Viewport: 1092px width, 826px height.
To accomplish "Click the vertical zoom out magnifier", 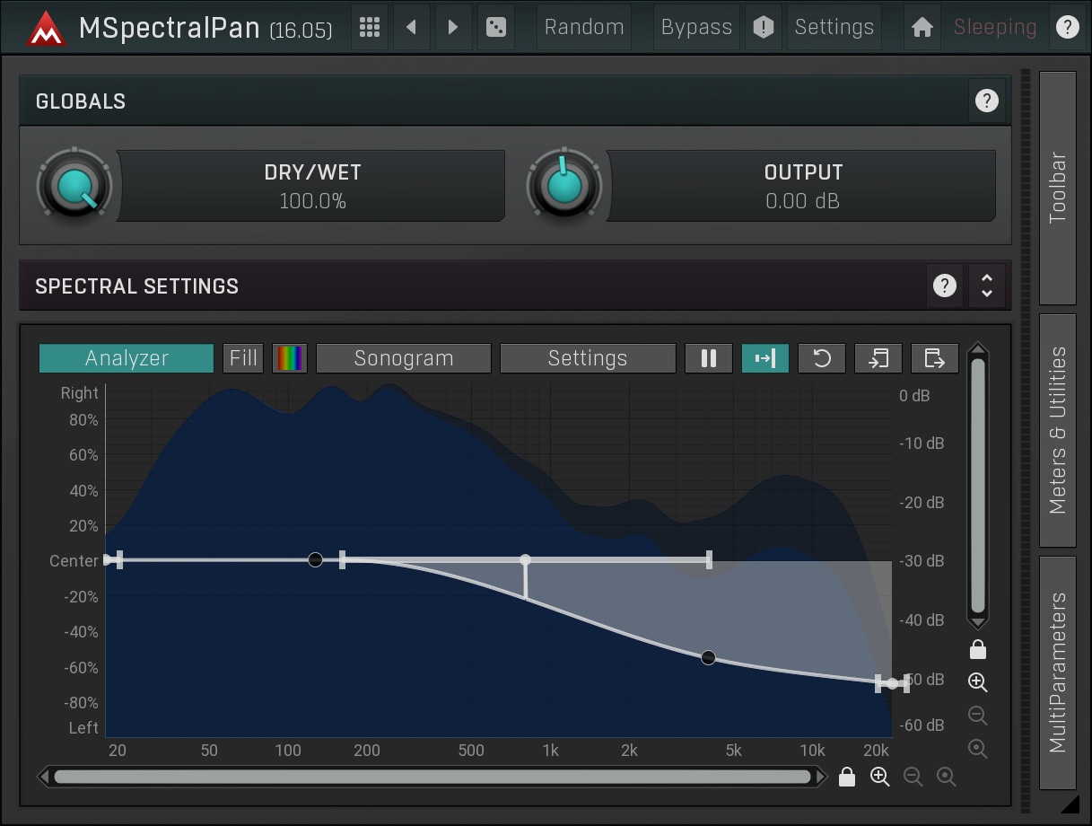I will click(978, 716).
